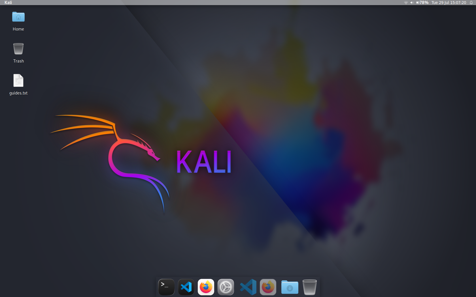Screen dimensions: 476x297
Task: Open the Trash bin in the dock
Action: point(309,287)
